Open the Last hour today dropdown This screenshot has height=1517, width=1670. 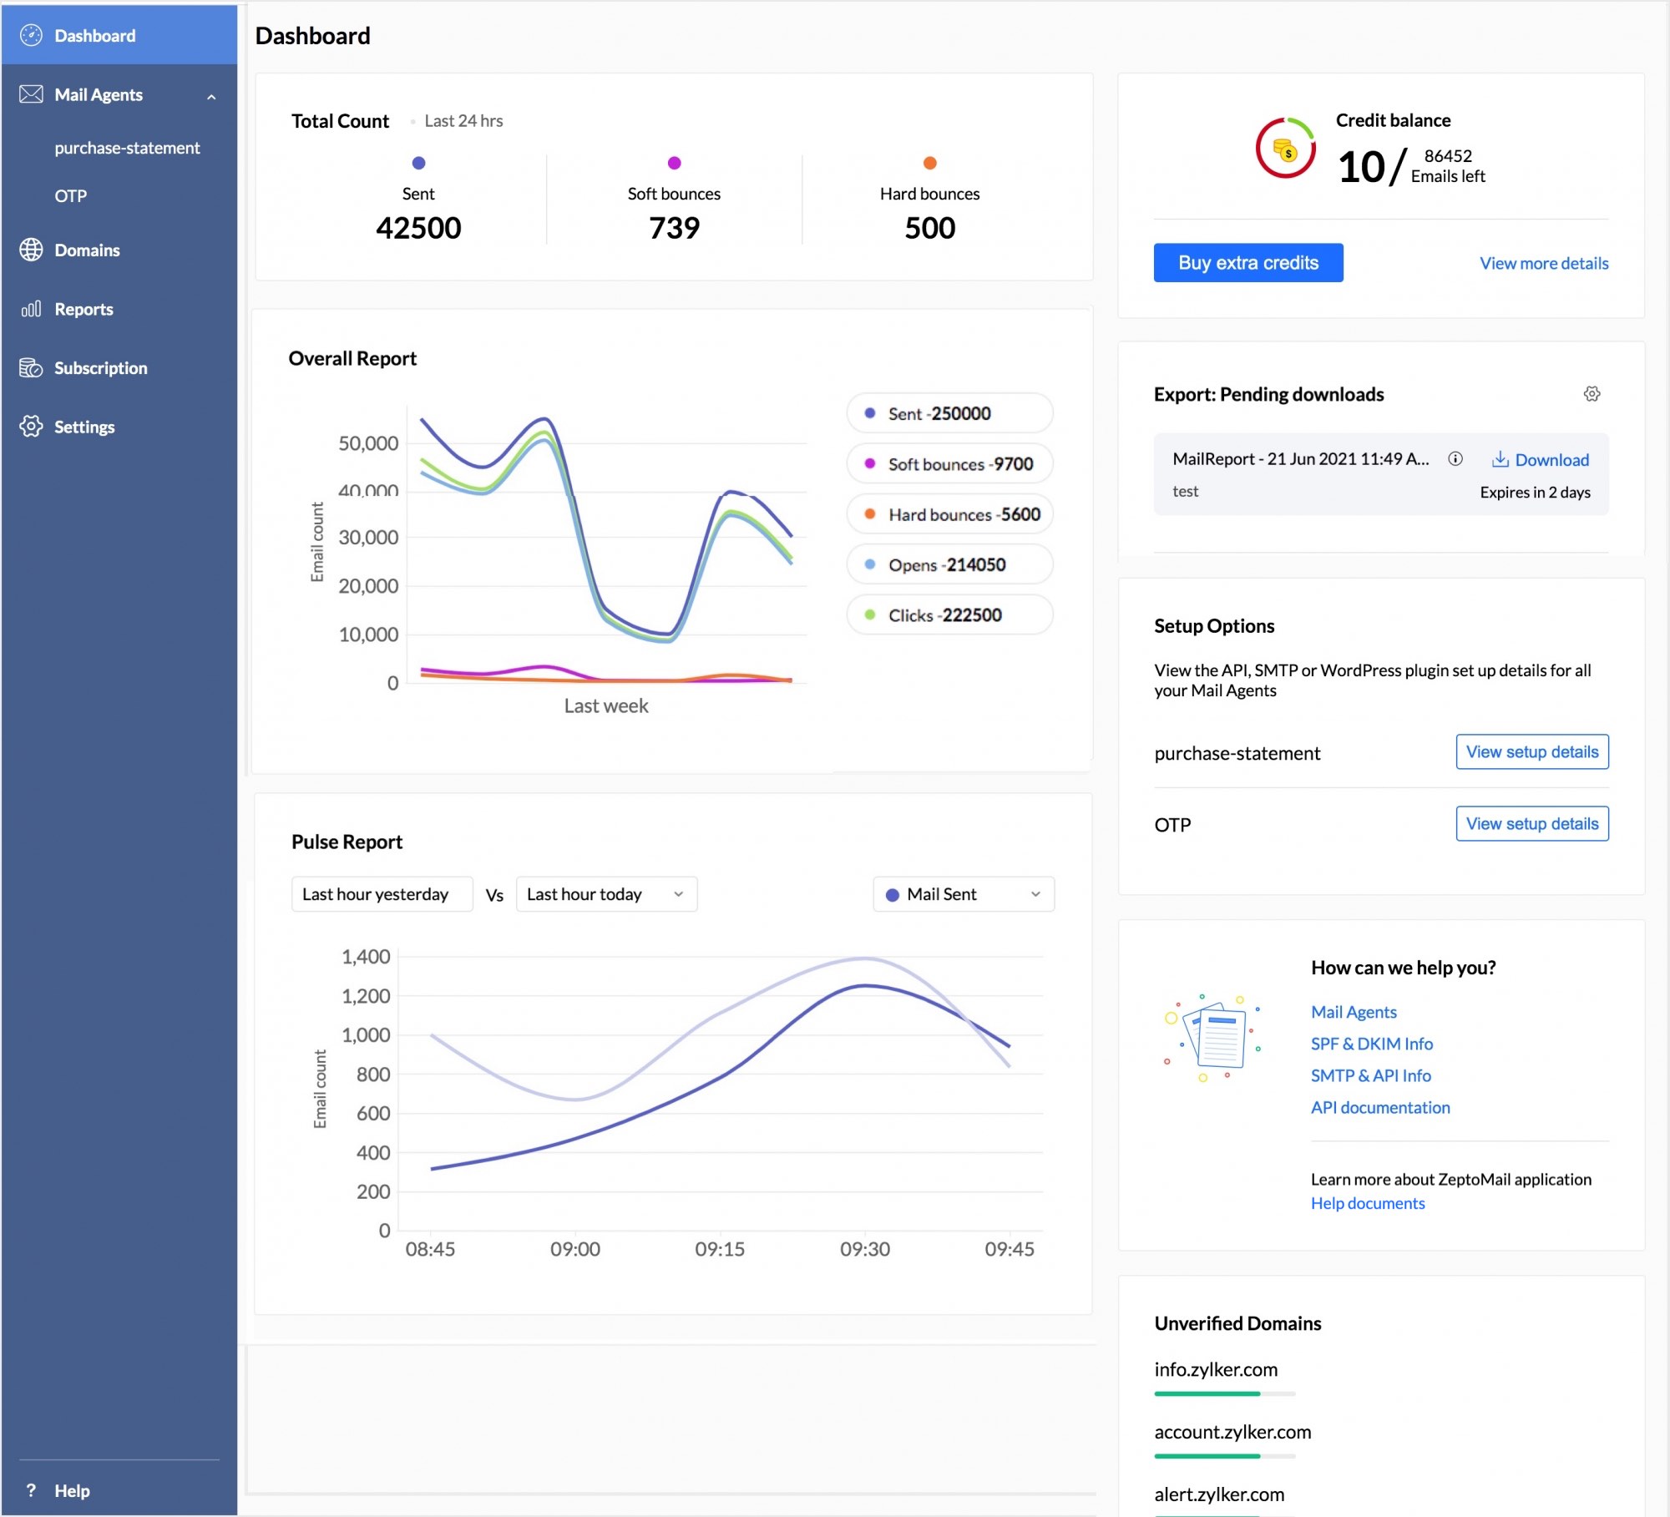pyautogui.click(x=605, y=893)
